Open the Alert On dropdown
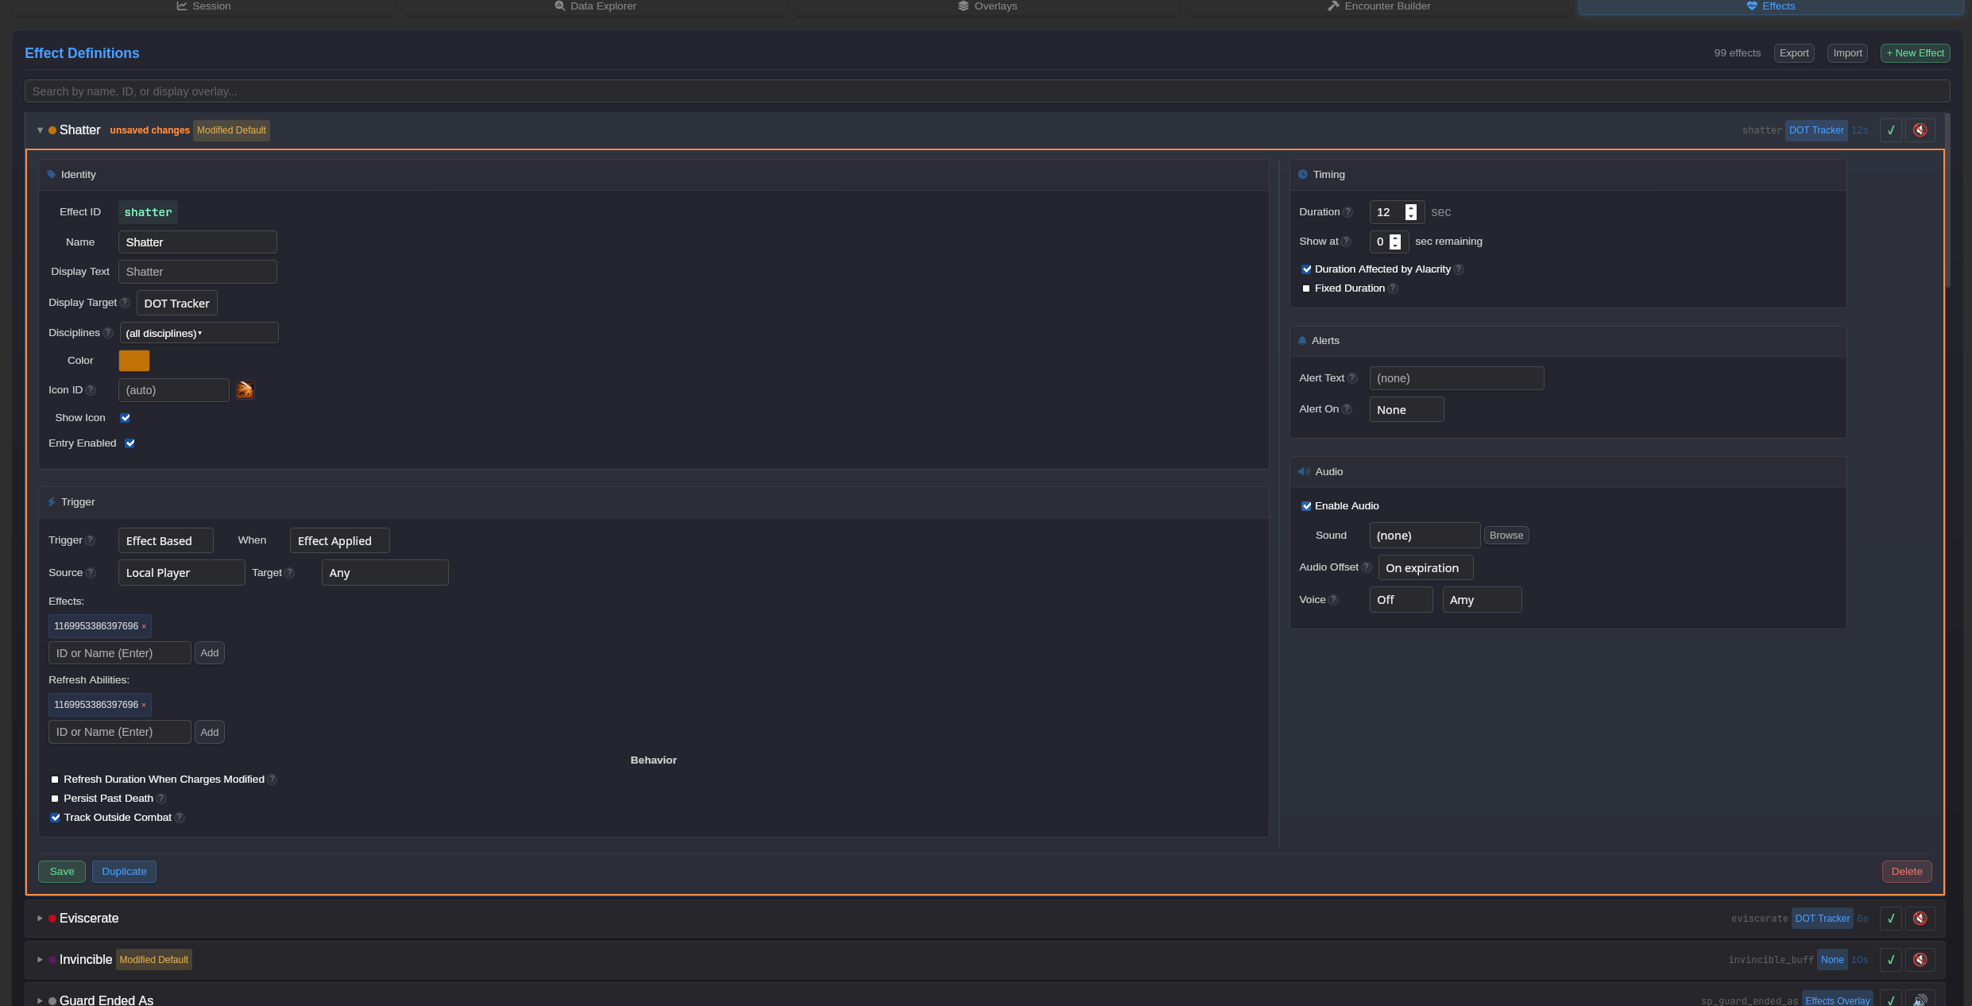Screen dimensions: 1972x1006 click(1406, 409)
